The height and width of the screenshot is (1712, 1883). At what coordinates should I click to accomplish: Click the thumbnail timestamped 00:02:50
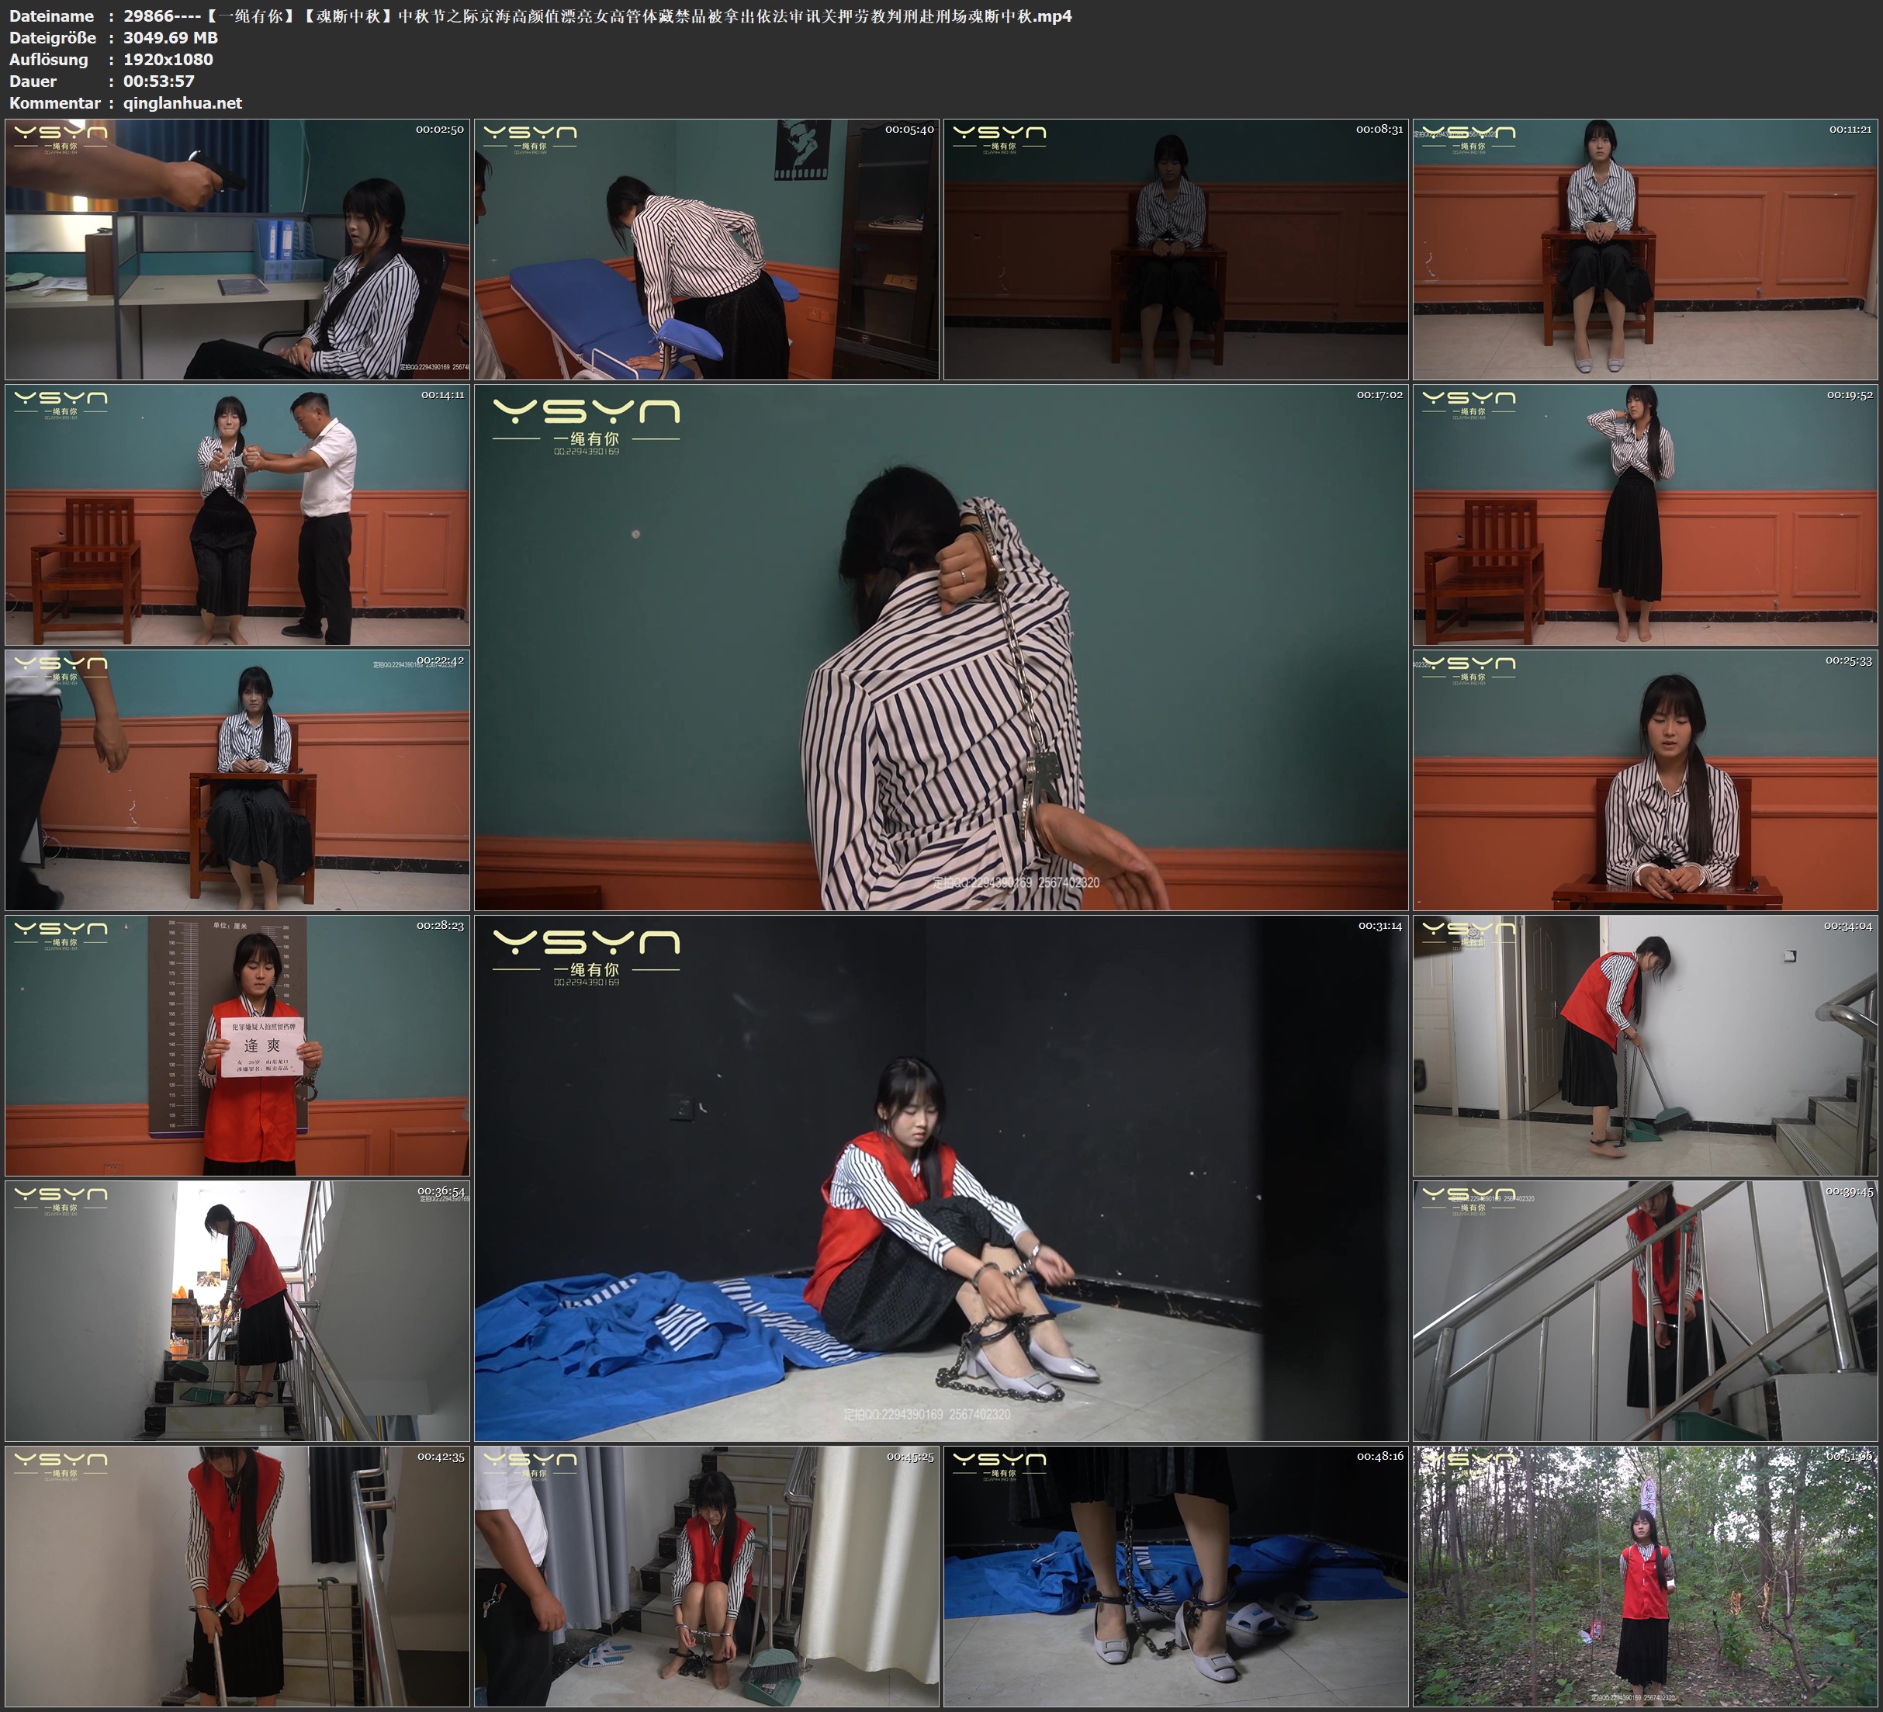pyautogui.click(x=237, y=248)
